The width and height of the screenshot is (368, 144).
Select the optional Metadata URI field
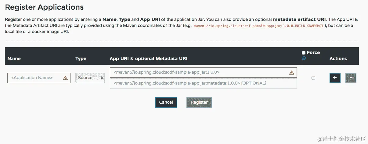tap(203, 83)
